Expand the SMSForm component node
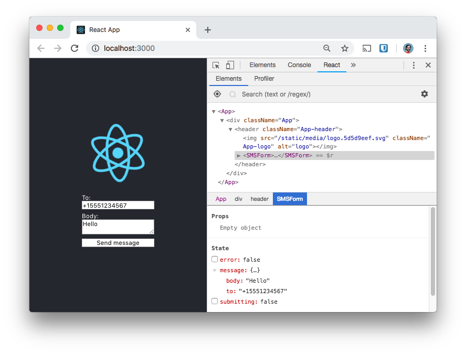 [x=239, y=156]
